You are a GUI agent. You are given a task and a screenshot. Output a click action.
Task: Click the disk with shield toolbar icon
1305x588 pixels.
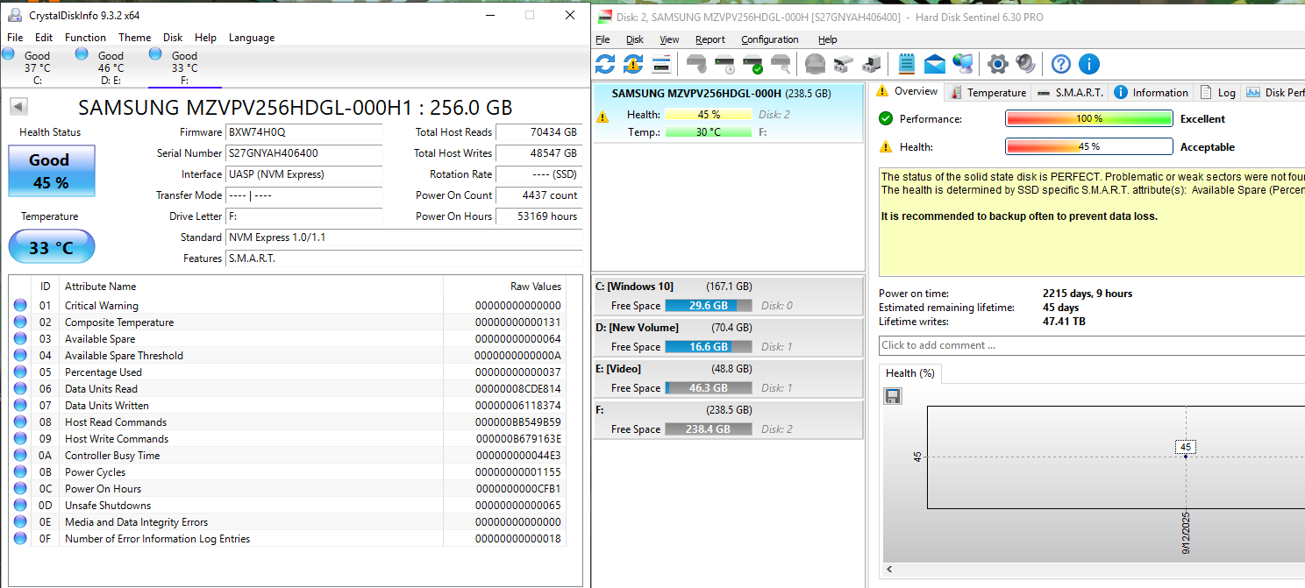pos(696,64)
